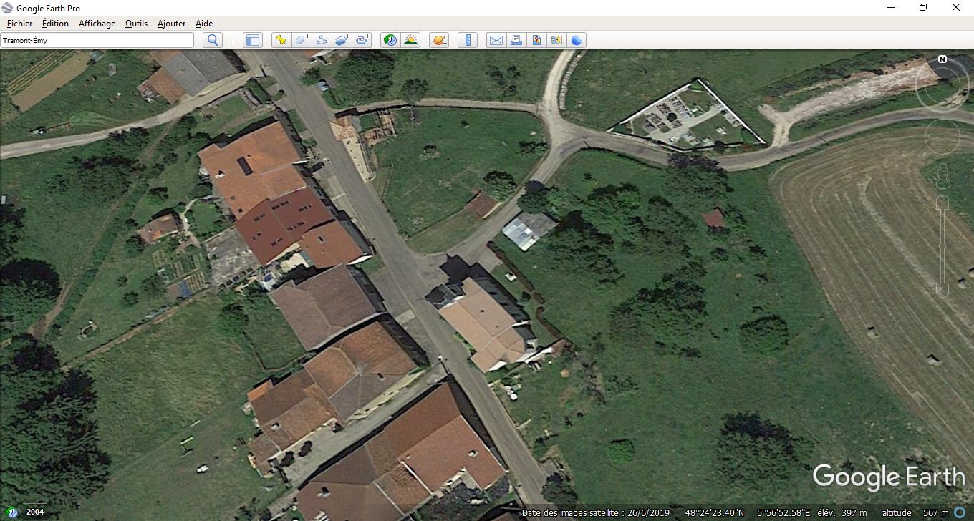Click the historical imagery clock in status bar

tap(11, 512)
